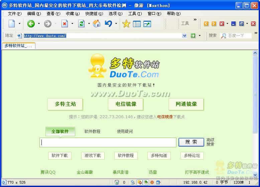Click the restore tab window icon
Screen dimensions: 260x187
(241, 24)
